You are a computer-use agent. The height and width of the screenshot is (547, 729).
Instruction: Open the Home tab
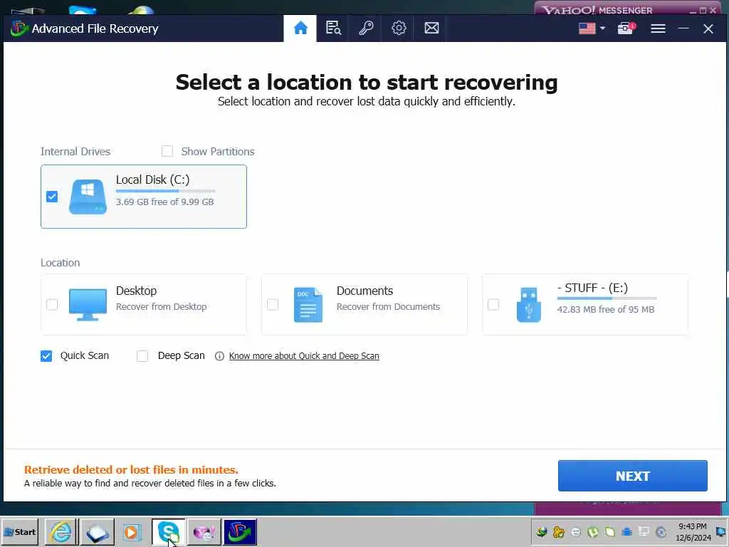click(x=300, y=28)
